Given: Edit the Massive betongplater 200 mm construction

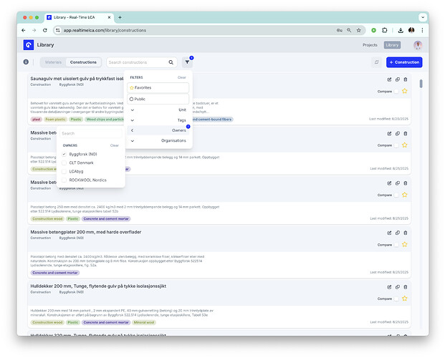Looking at the screenshot, I should [x=389, y=233].
